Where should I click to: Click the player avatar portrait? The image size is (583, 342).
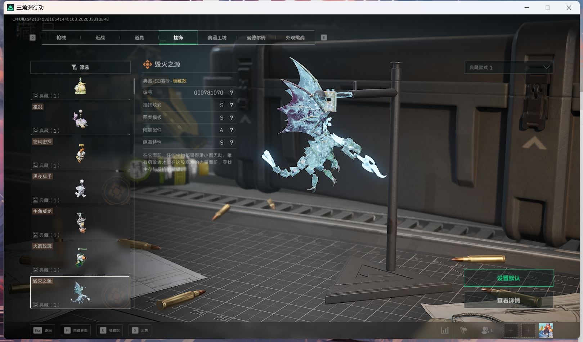546,330
